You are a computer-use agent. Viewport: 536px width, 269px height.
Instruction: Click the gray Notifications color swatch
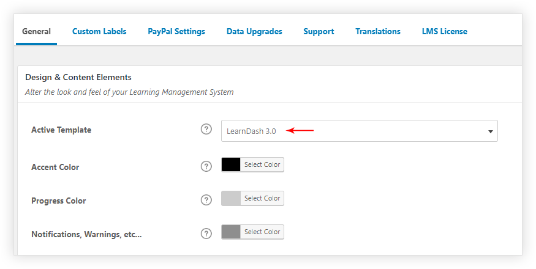[x=231, y=232]
